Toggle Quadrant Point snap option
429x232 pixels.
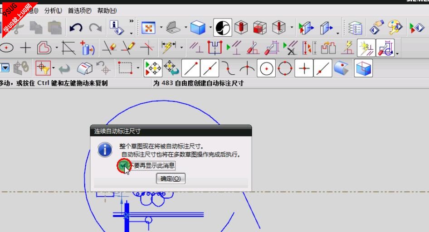[x=285, y=68]
